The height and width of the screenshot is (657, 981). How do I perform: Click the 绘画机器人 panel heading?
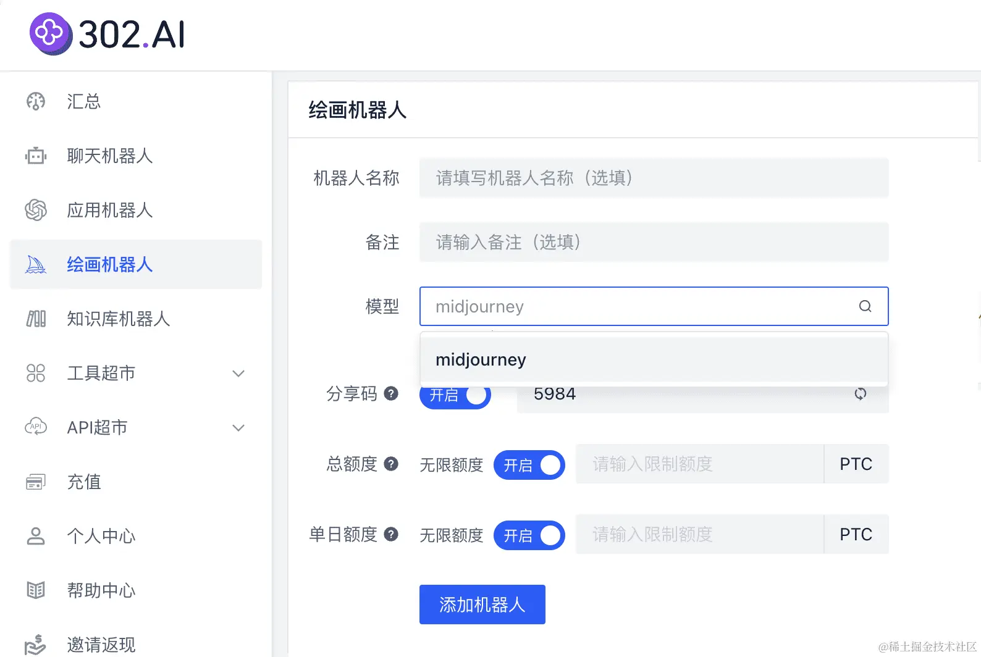(x=358, y=110)
